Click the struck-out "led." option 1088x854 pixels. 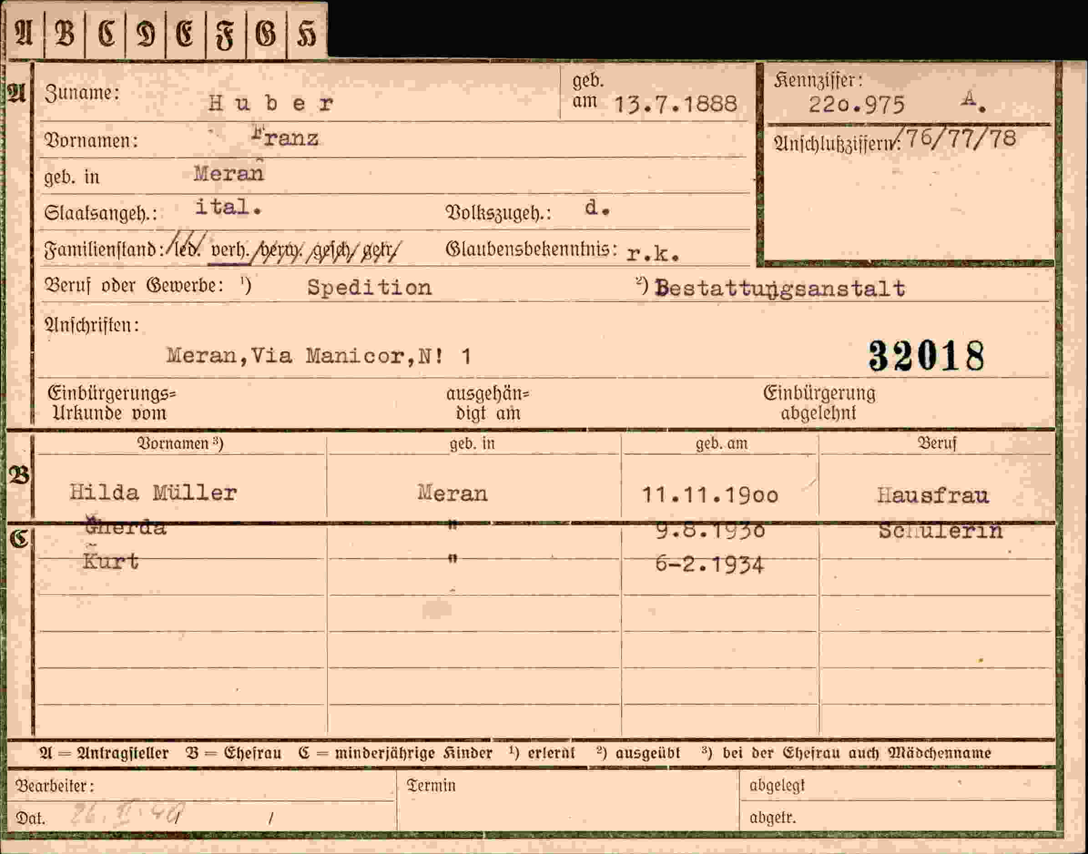[x=185, y=247]
